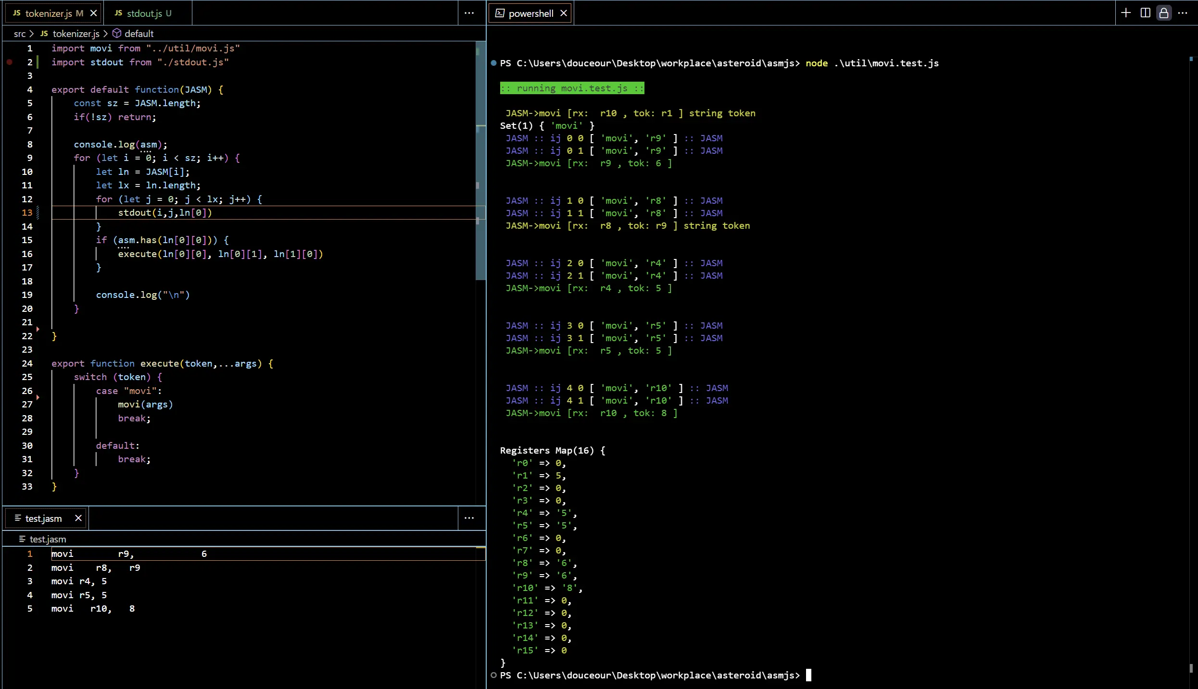Click the tokenizer.js breadcrumb segment

click(70, 34)
